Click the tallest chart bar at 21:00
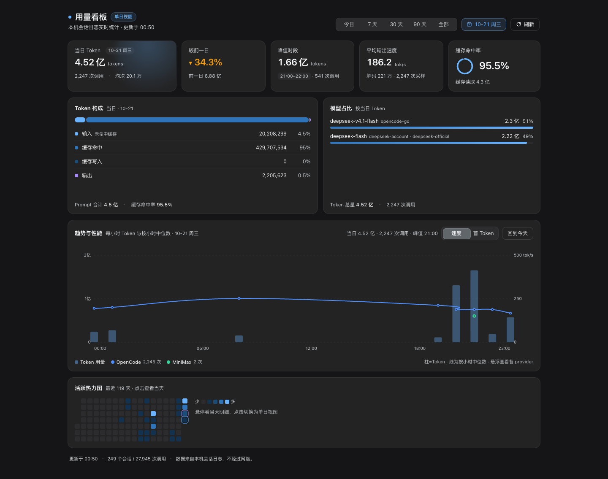This screenshot has height=479, width=608. (x=474, y=306)
